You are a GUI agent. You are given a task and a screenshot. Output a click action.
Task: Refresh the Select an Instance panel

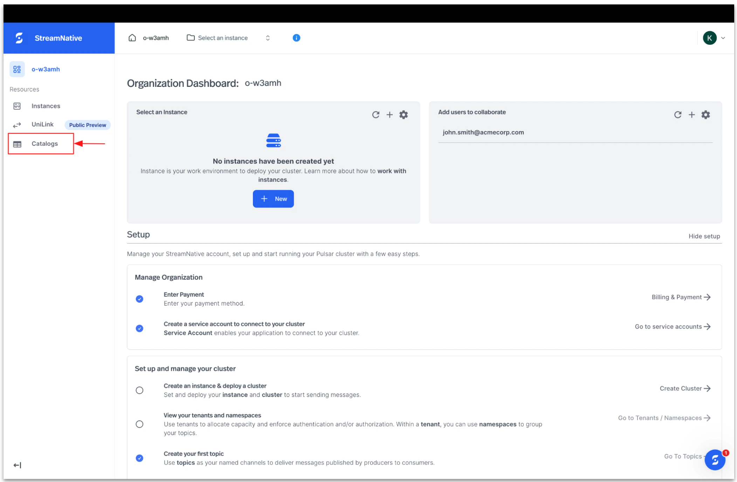pos(376,115)
